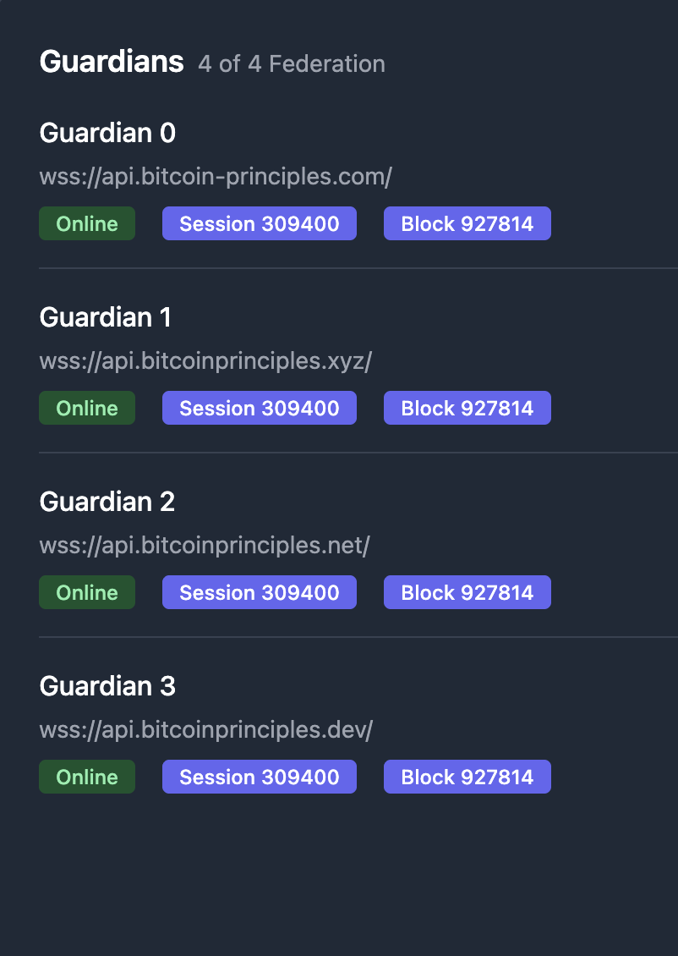The height and width of the screenshot is (956, 678).
Task: Click Guardian 1's Session 309400 badge
Action: (260, 408)
